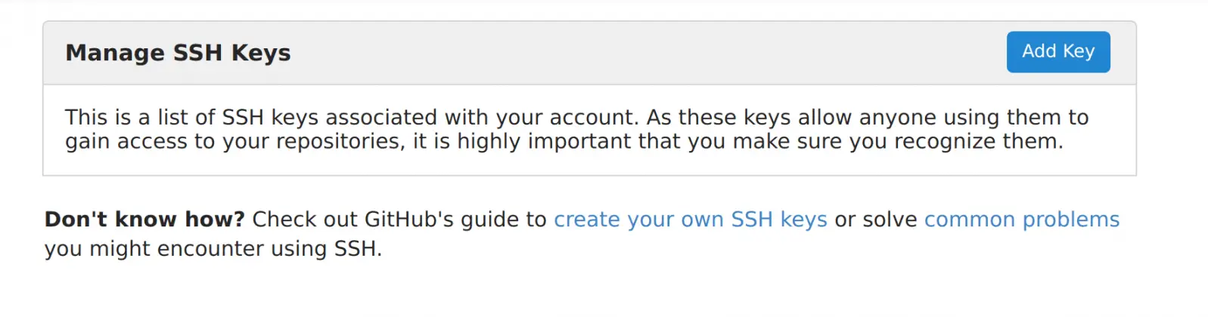Viewport: 1208px width, 317px height.
Task: Click "or solve" between the two links
Action: 875,220
